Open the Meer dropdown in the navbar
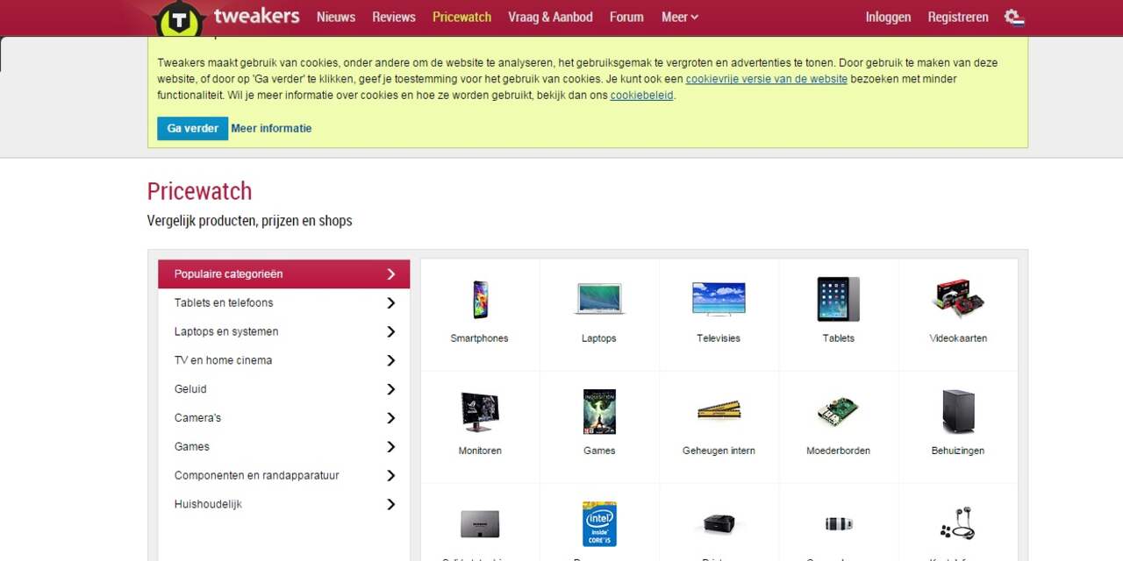Screen dimensions: 1123x561 [x=679, y=17]
